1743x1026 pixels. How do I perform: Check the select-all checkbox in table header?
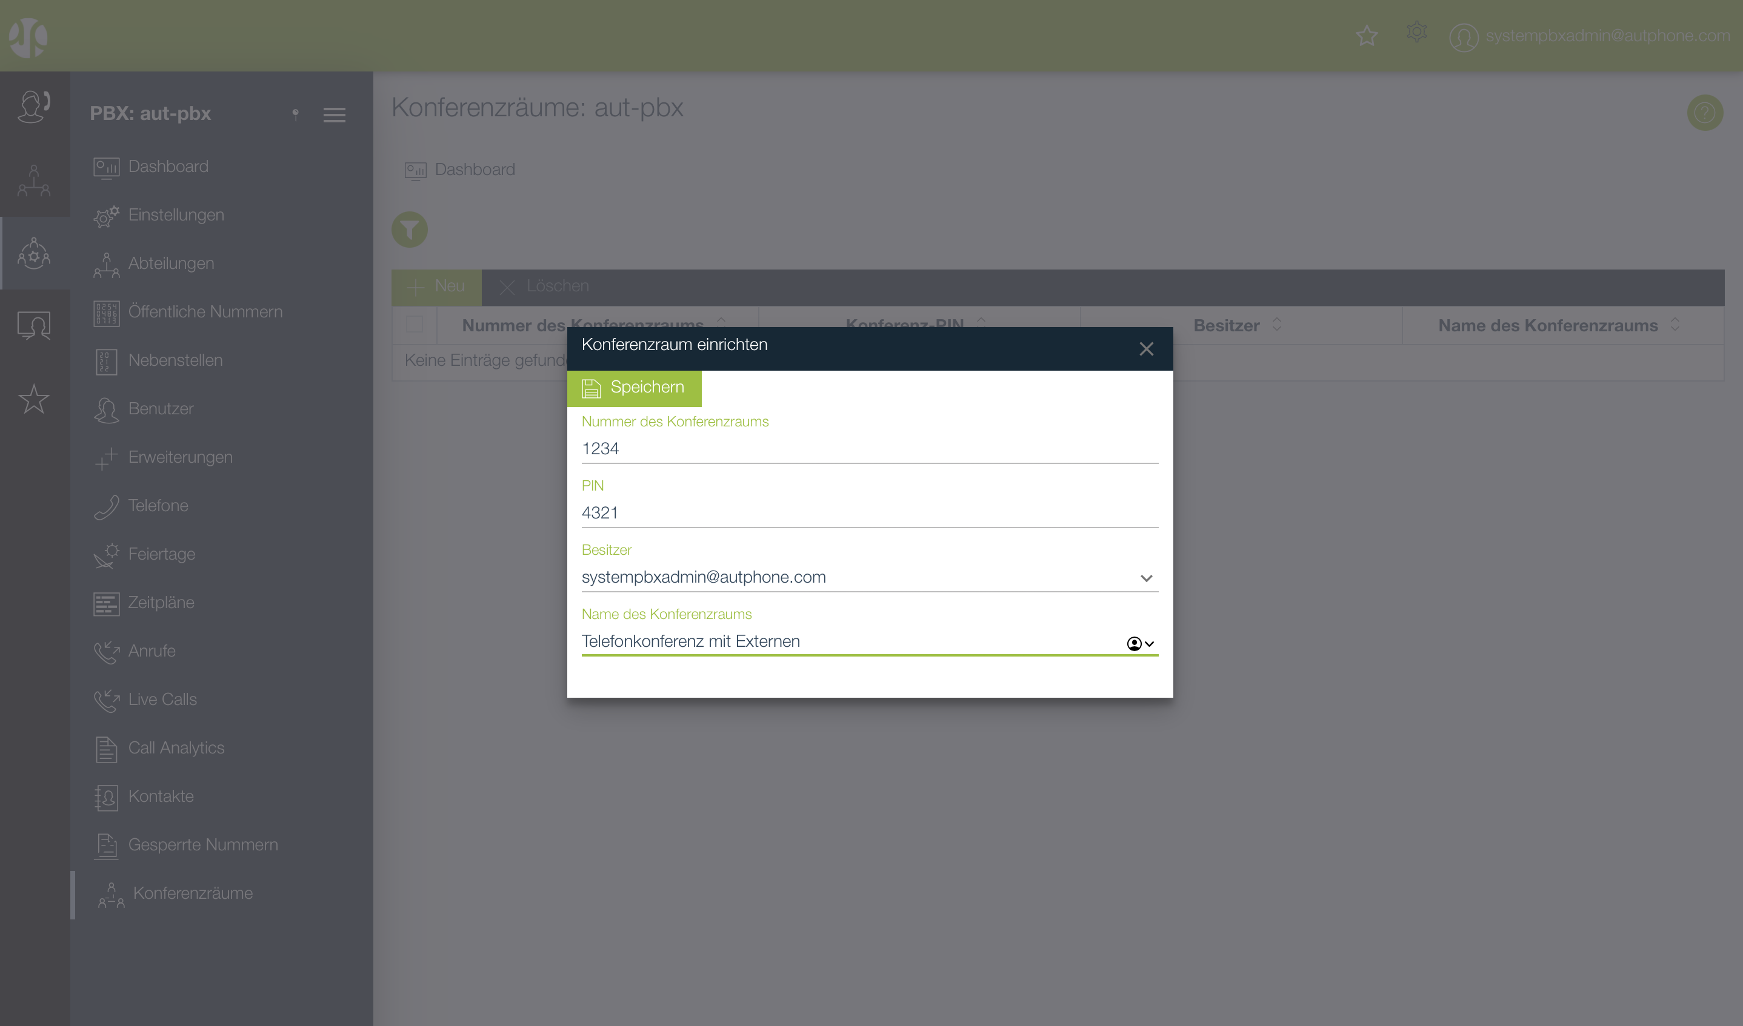click(x=415, y=325)
